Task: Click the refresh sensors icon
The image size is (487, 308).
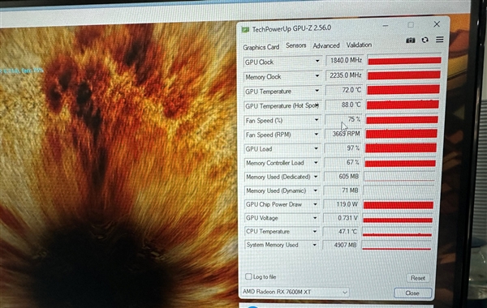Action: click(x=425, y=40)
